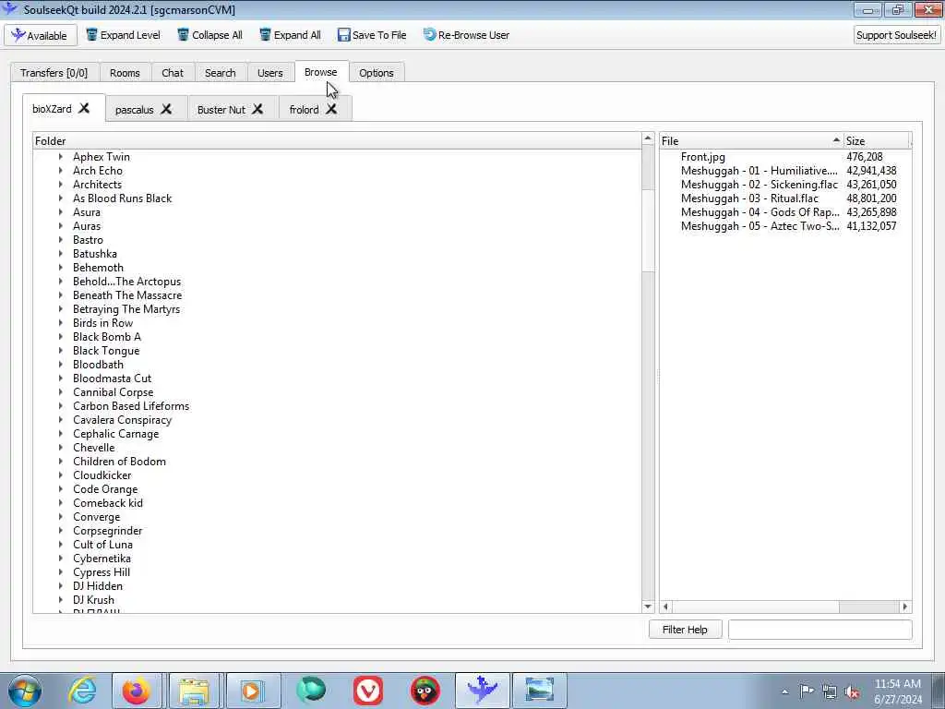The height and width of the screenshot is (709, 945).
Task: Close the pascalus browse tab
Action: click(166, 109)
